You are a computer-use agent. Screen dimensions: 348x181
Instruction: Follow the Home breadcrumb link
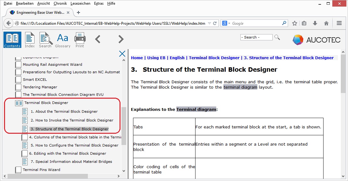pyautogui.click(x=137, y=58)
